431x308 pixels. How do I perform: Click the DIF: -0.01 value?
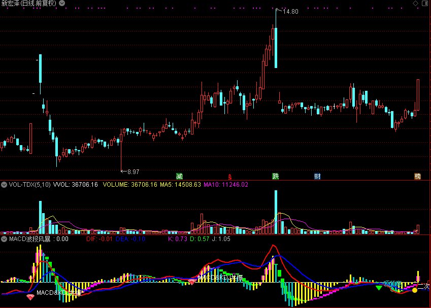point(99,239)
